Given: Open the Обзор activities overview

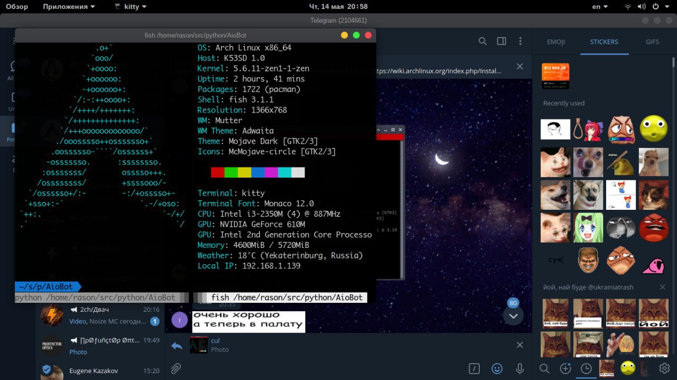Looking at the screenshot, I should point(17,6).
